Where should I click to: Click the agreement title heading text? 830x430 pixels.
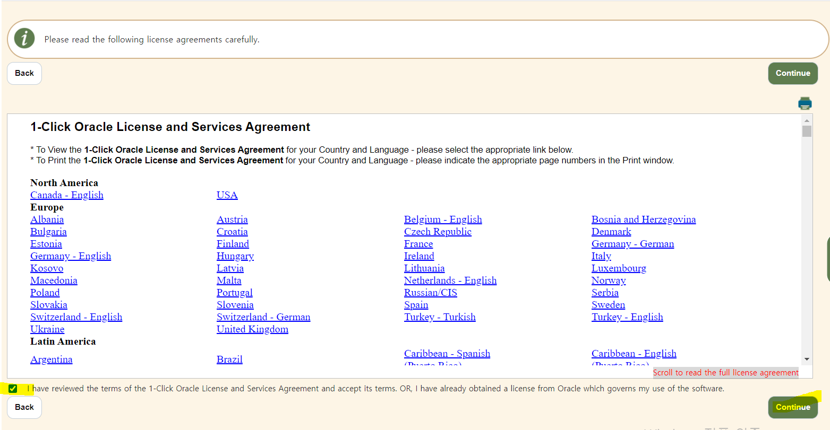(x=170, y=127)
